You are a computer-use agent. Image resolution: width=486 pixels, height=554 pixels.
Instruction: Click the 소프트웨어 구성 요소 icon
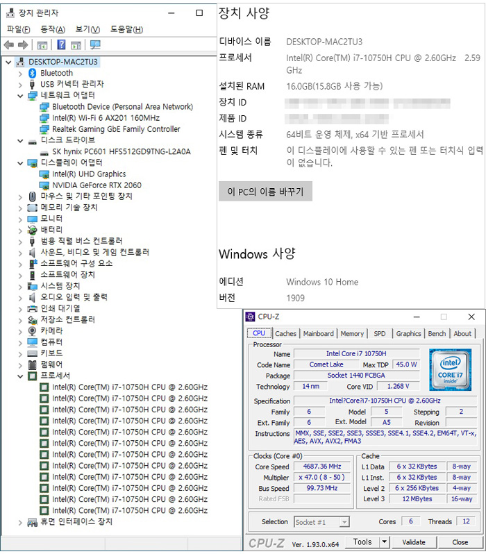pos(33,264)
